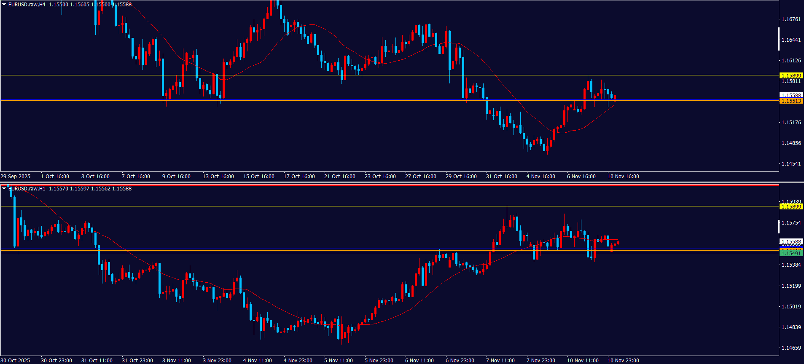804x364 pixels.
Task: Grab the white scale marker on H1 price axis
Action: (779, 226)
